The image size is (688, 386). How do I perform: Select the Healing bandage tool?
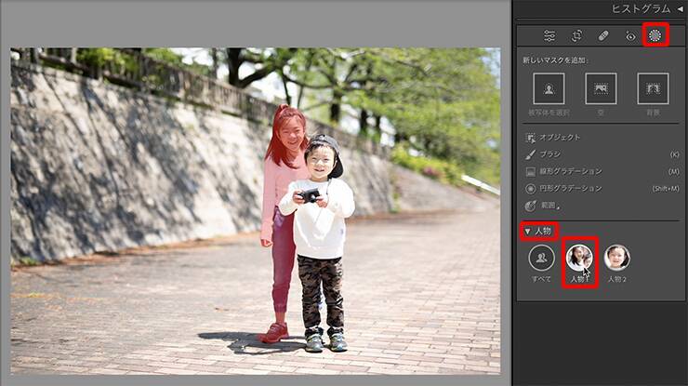pos(603,36)
